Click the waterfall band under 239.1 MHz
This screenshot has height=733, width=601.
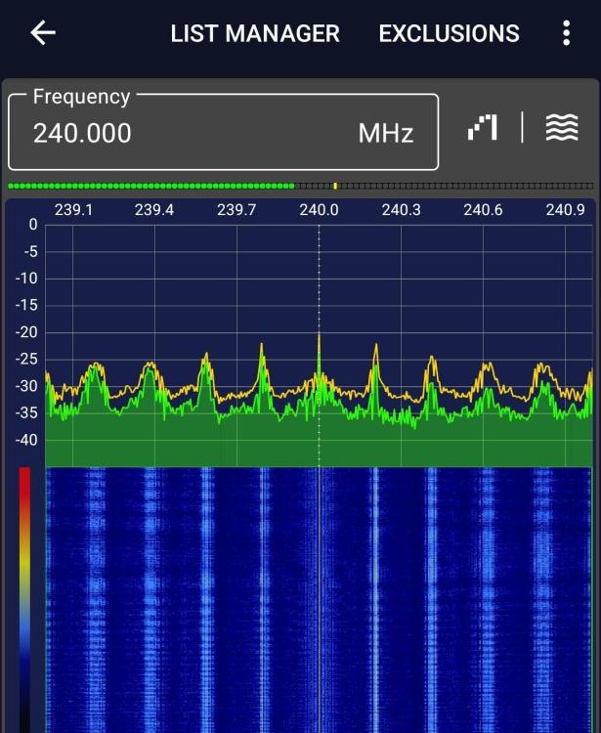[x=96, y=600]
